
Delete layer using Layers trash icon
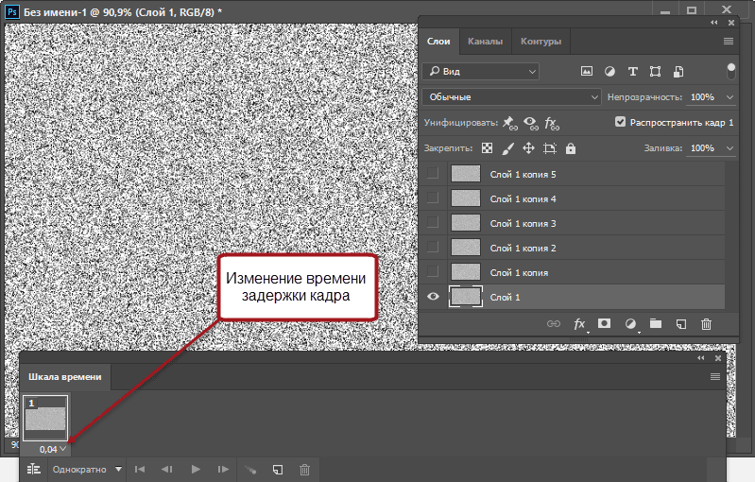point(706,324)
